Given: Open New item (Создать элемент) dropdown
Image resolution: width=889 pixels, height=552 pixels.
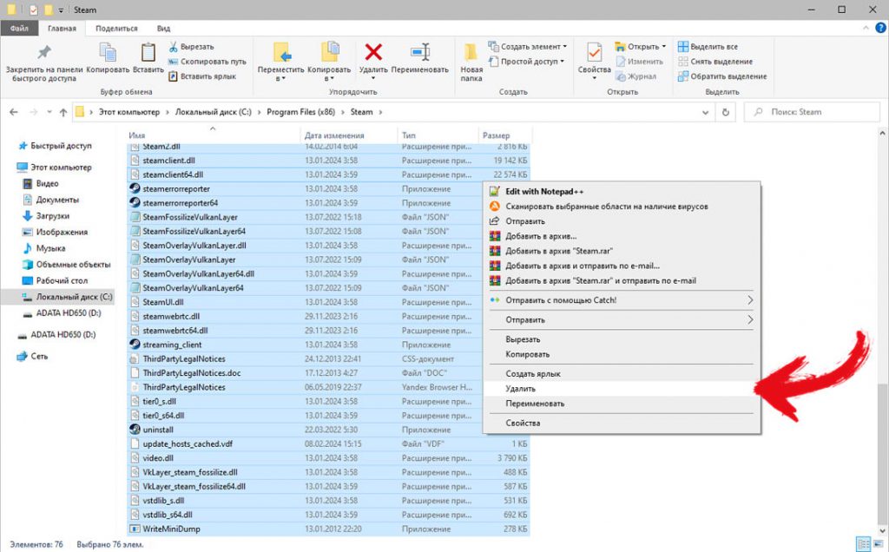Looking at the screenshot, I should coord(527,47).
